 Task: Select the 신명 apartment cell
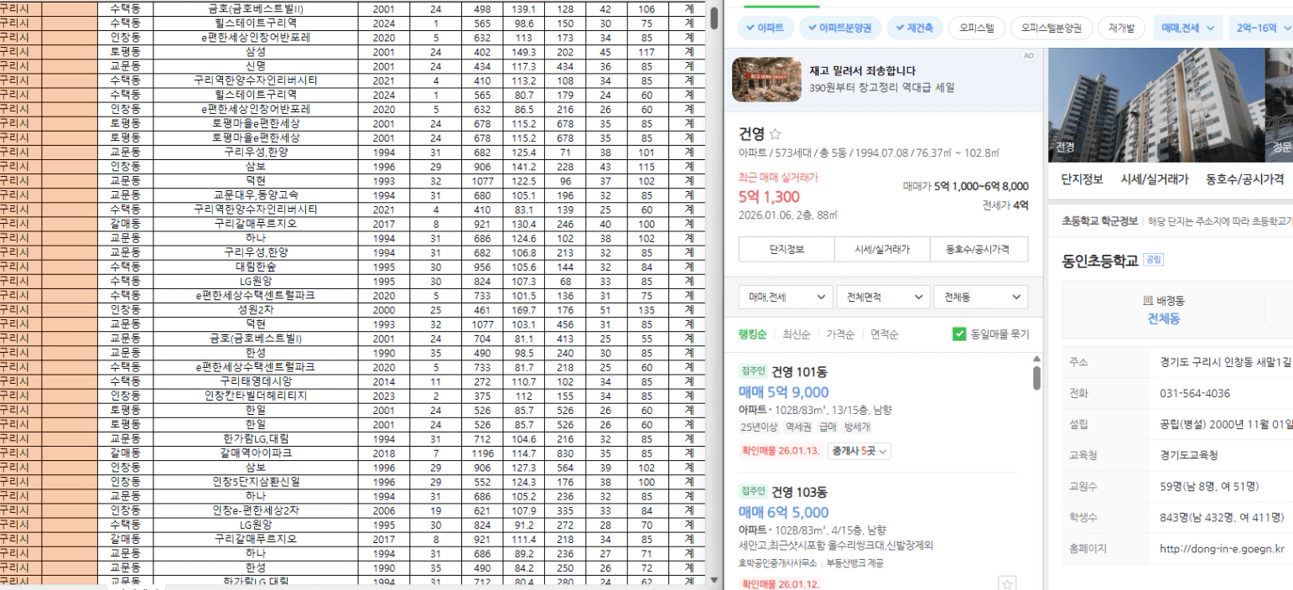click(254, 65)
